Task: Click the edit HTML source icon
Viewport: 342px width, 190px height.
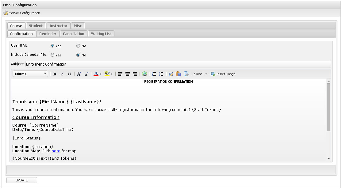Action: (171, 74)
